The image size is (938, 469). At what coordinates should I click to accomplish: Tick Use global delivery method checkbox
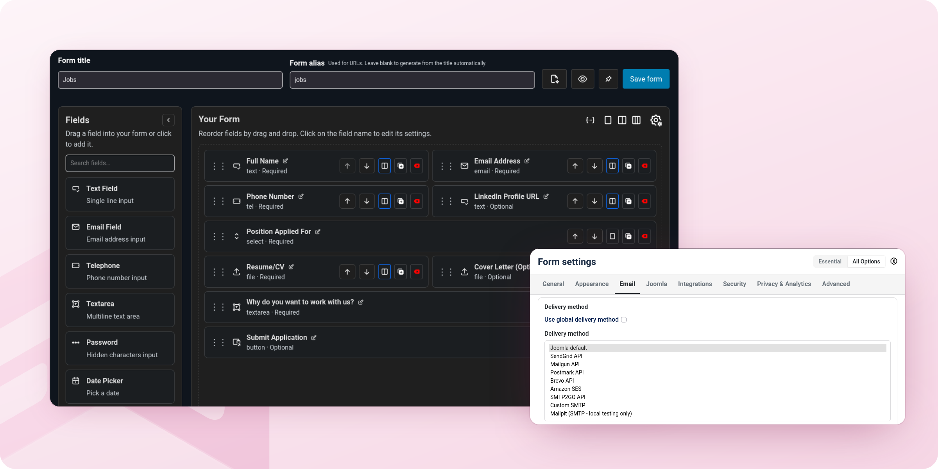[624, 320]
